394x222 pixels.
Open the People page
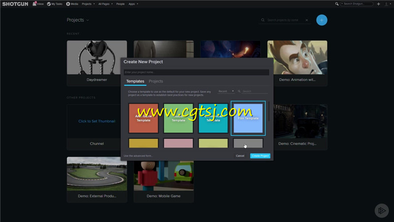coord(120,4)
